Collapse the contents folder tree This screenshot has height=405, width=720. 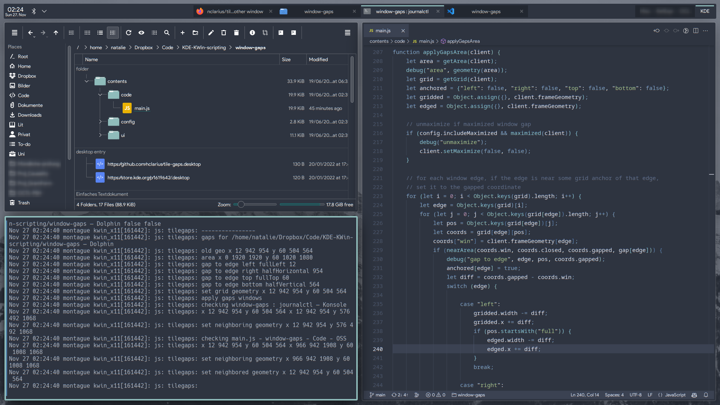tap(87, 81)
